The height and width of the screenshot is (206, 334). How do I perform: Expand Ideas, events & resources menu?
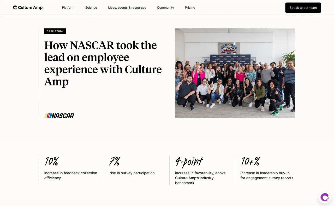tap(127, 8)
